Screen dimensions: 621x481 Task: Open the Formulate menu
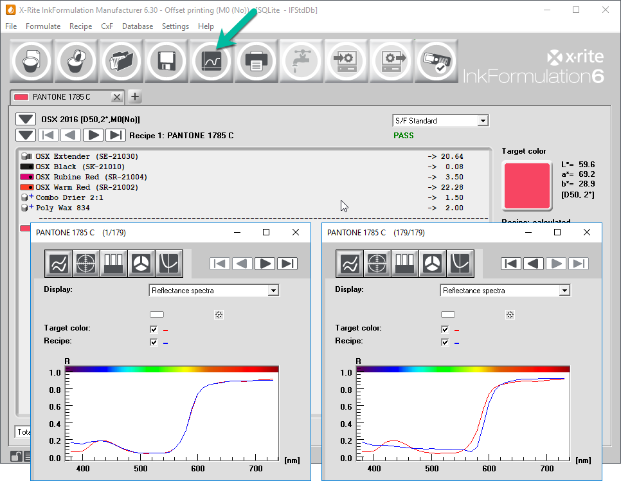43,26
